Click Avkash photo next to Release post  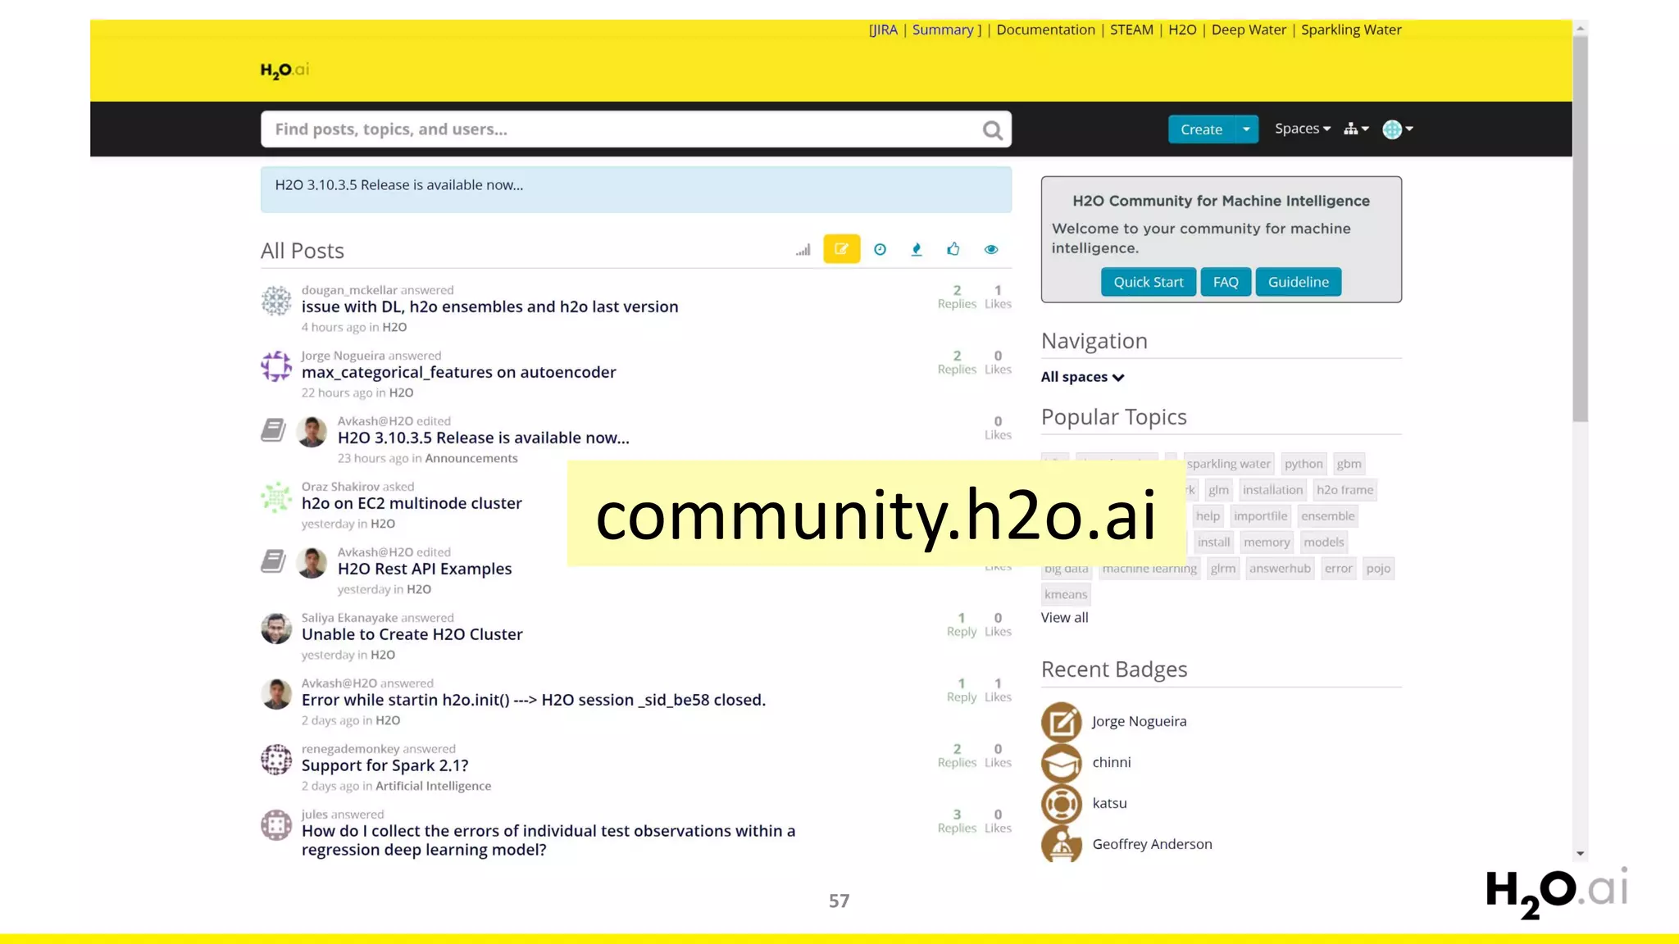312,432
